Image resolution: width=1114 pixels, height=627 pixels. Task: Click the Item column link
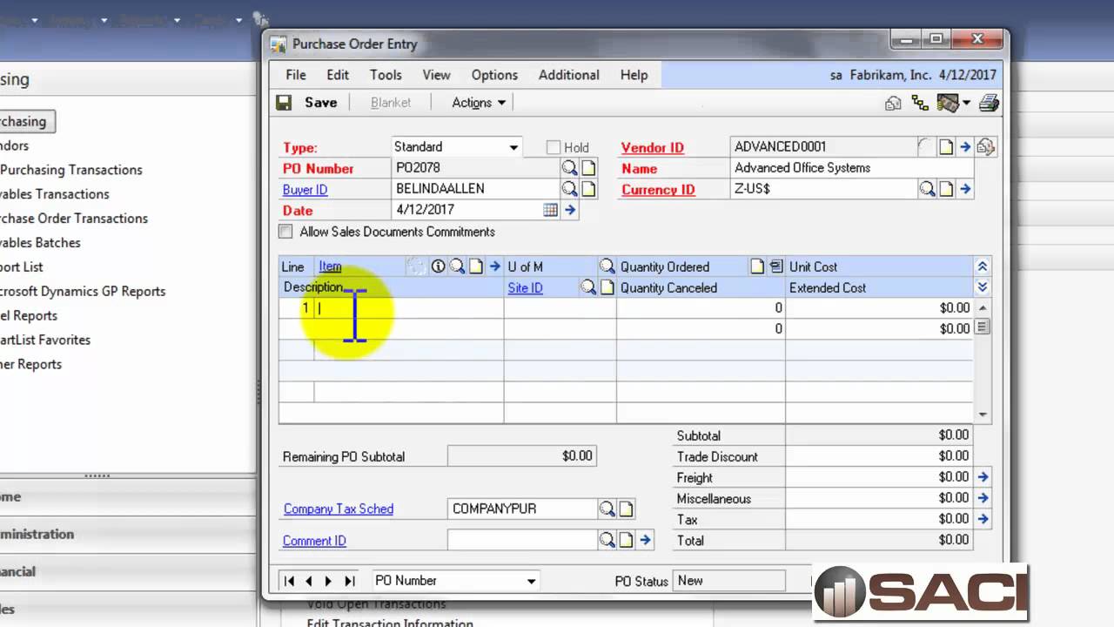pos(330,266)
